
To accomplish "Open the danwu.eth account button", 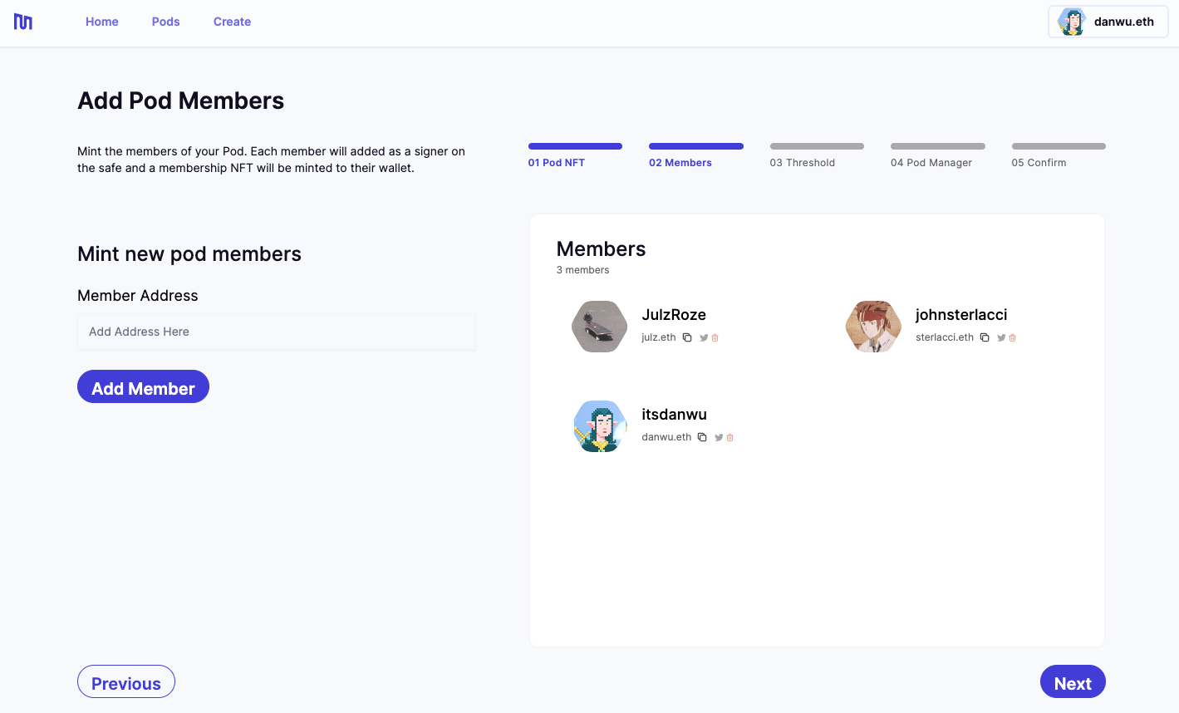I will (x=1108, y=22).
